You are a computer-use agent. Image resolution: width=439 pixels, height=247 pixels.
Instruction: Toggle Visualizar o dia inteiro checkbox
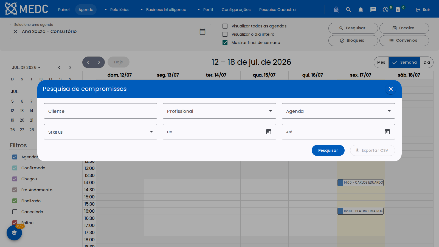coord(225,34)
